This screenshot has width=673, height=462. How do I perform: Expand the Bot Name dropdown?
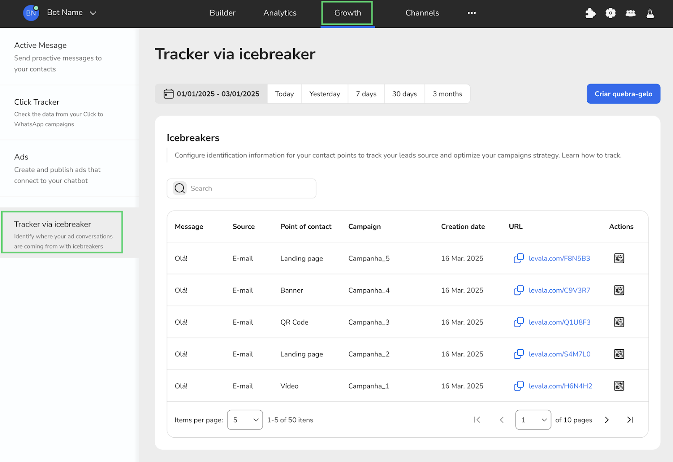tap(93, 13)
